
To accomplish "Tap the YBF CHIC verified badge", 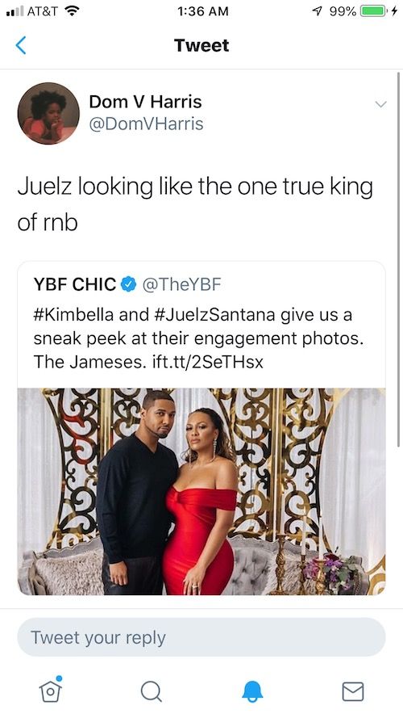I will pyautogui.click(x=128, y=284).
